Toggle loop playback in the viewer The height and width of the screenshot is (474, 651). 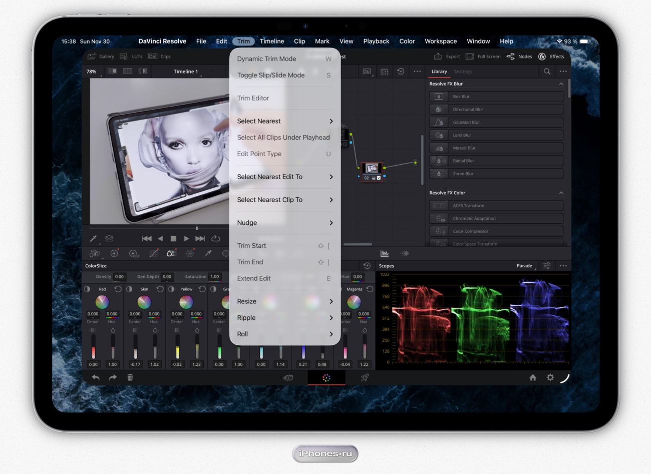pos(216,239)
